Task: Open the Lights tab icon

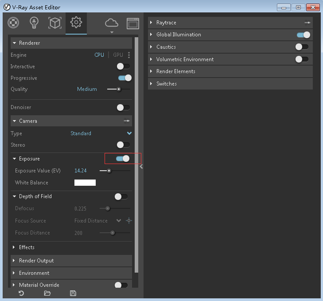Action: (34, 23)
